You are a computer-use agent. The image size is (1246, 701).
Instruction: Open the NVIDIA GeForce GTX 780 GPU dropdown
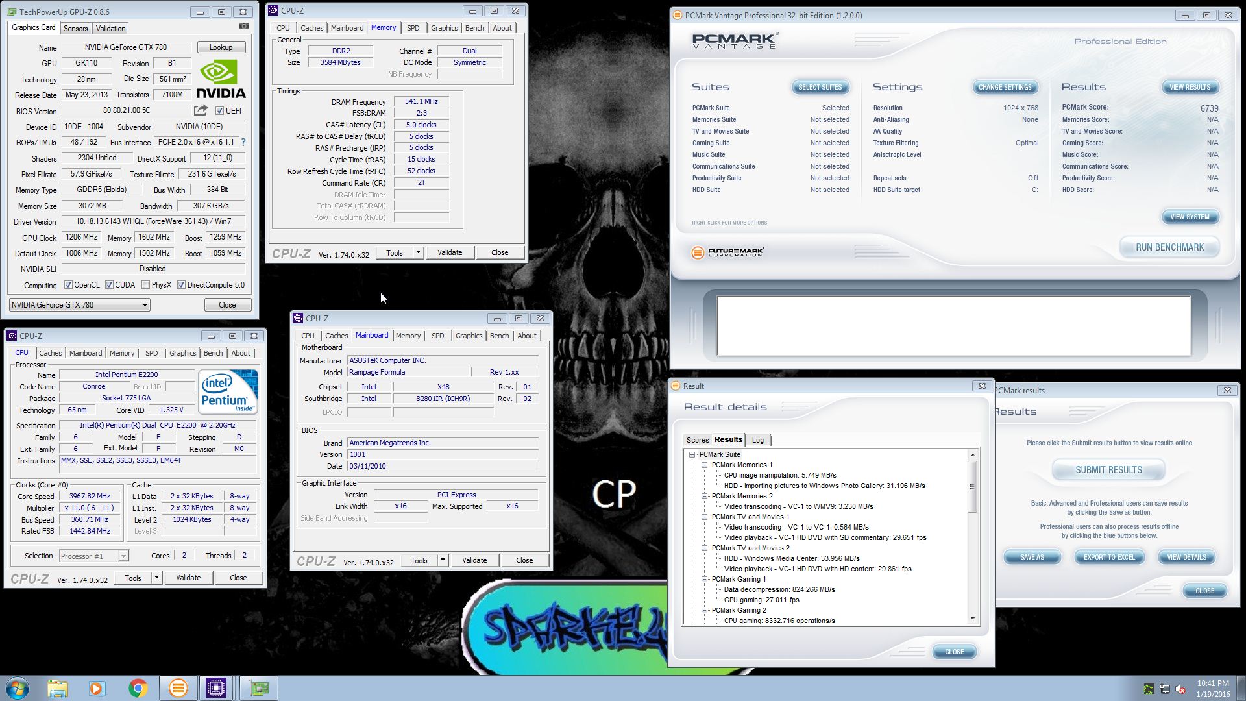80,304
